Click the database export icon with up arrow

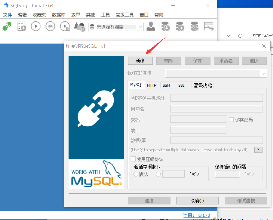point(180,26)
